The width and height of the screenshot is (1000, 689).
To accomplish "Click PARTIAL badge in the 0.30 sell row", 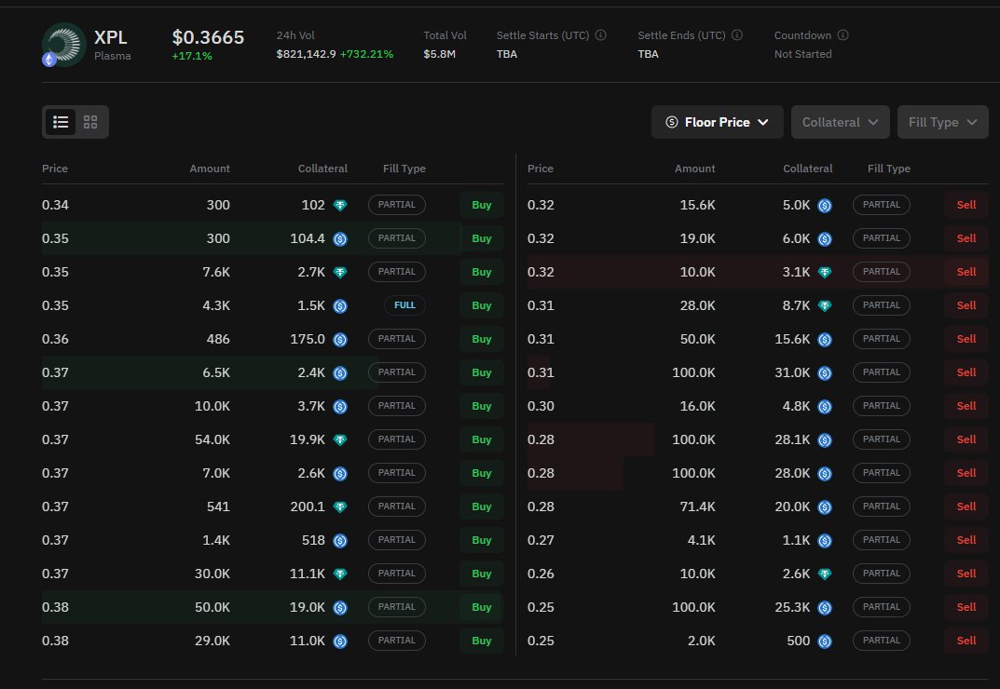I will (x=882, y=406).
